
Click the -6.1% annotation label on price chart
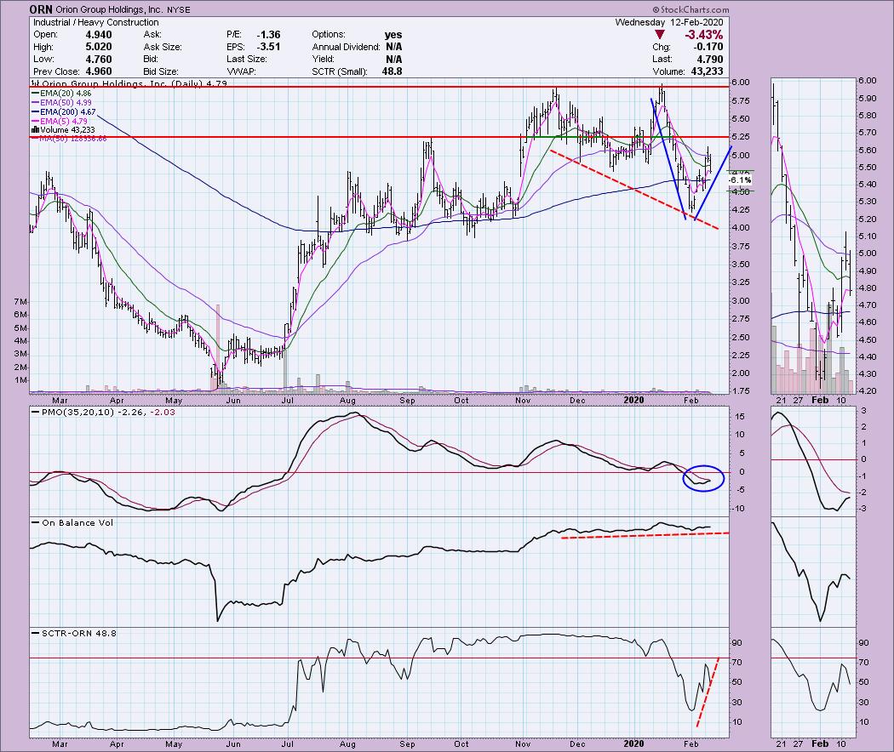(740, 180)
